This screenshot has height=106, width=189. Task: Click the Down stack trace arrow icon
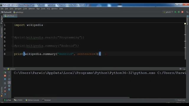click(9, 76)
